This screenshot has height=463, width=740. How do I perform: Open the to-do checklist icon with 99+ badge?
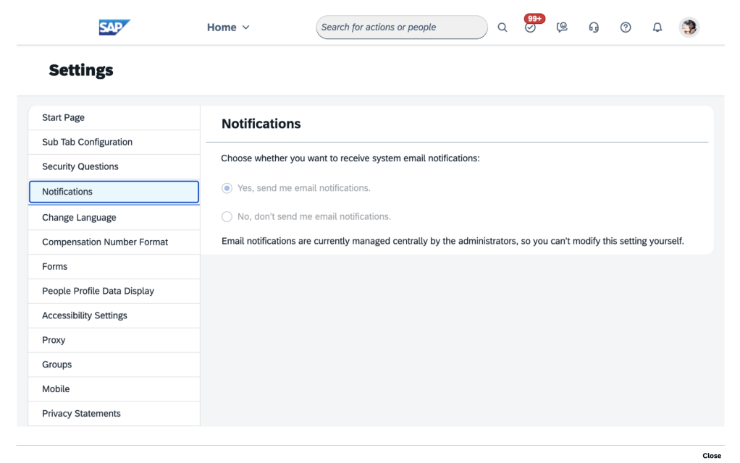point(531,27)
